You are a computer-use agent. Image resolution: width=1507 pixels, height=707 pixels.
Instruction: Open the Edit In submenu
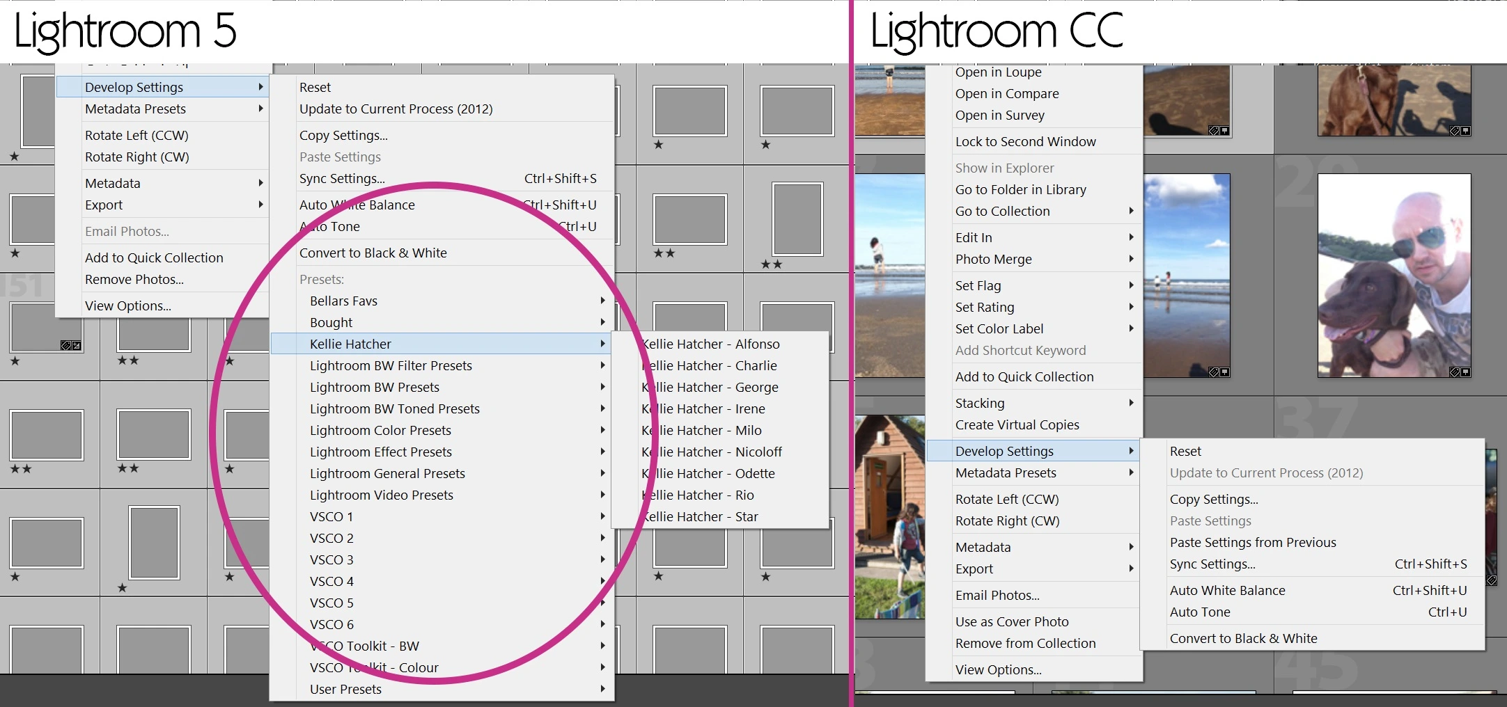1034,237
